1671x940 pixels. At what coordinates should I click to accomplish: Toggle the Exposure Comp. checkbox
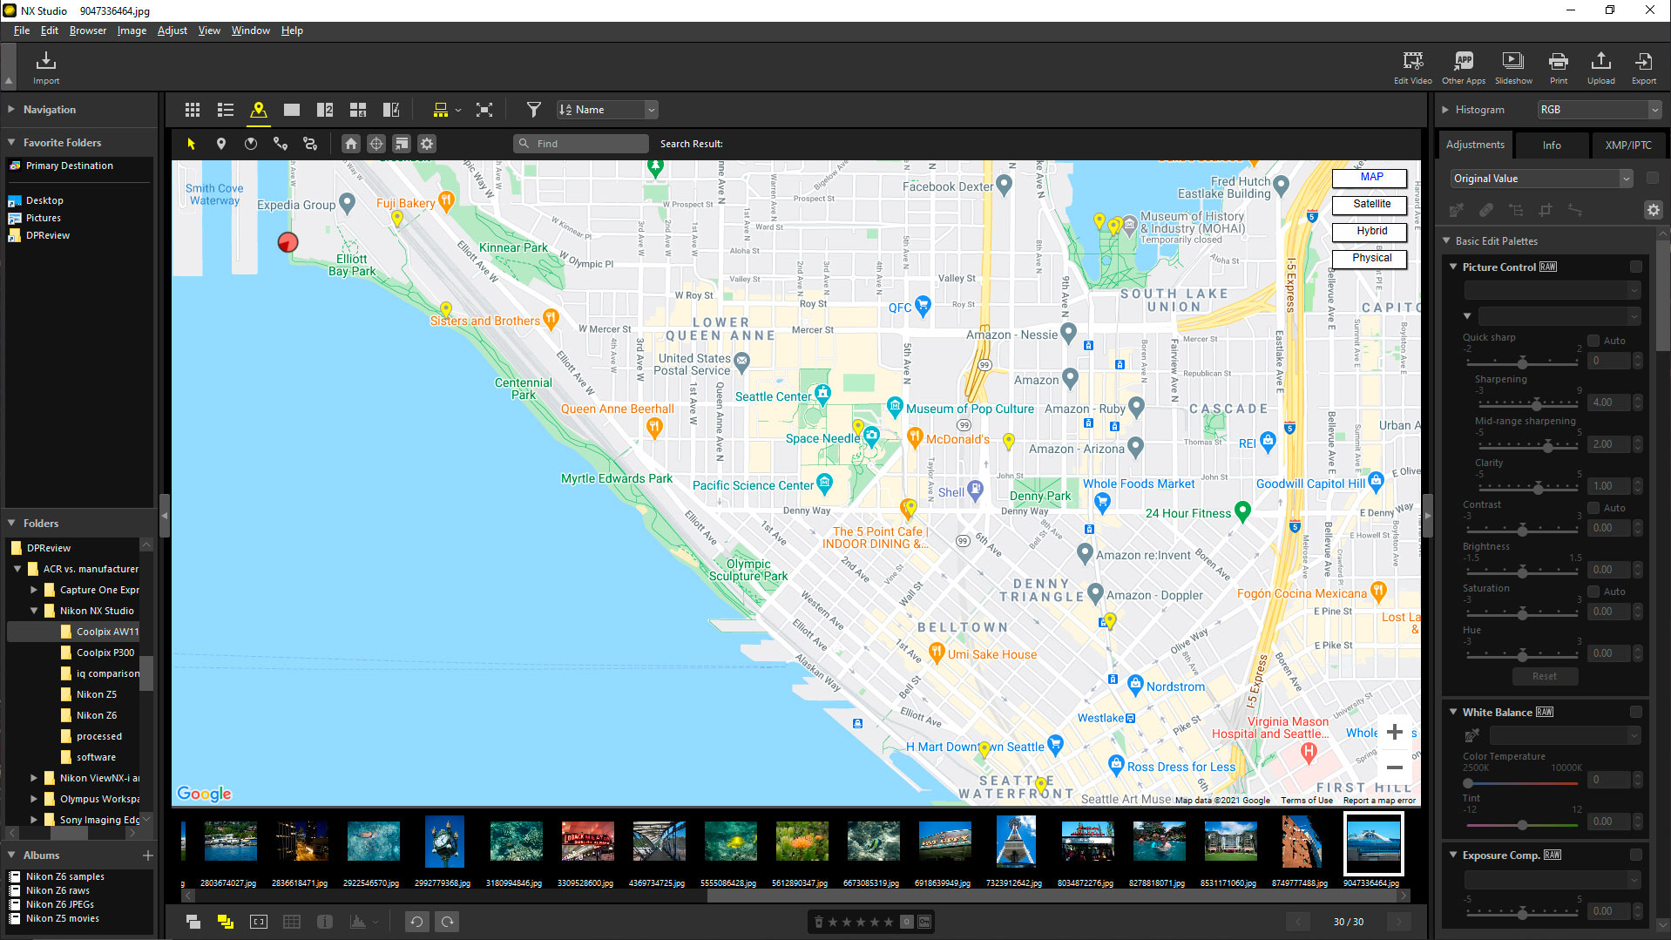pos(1635,855)
